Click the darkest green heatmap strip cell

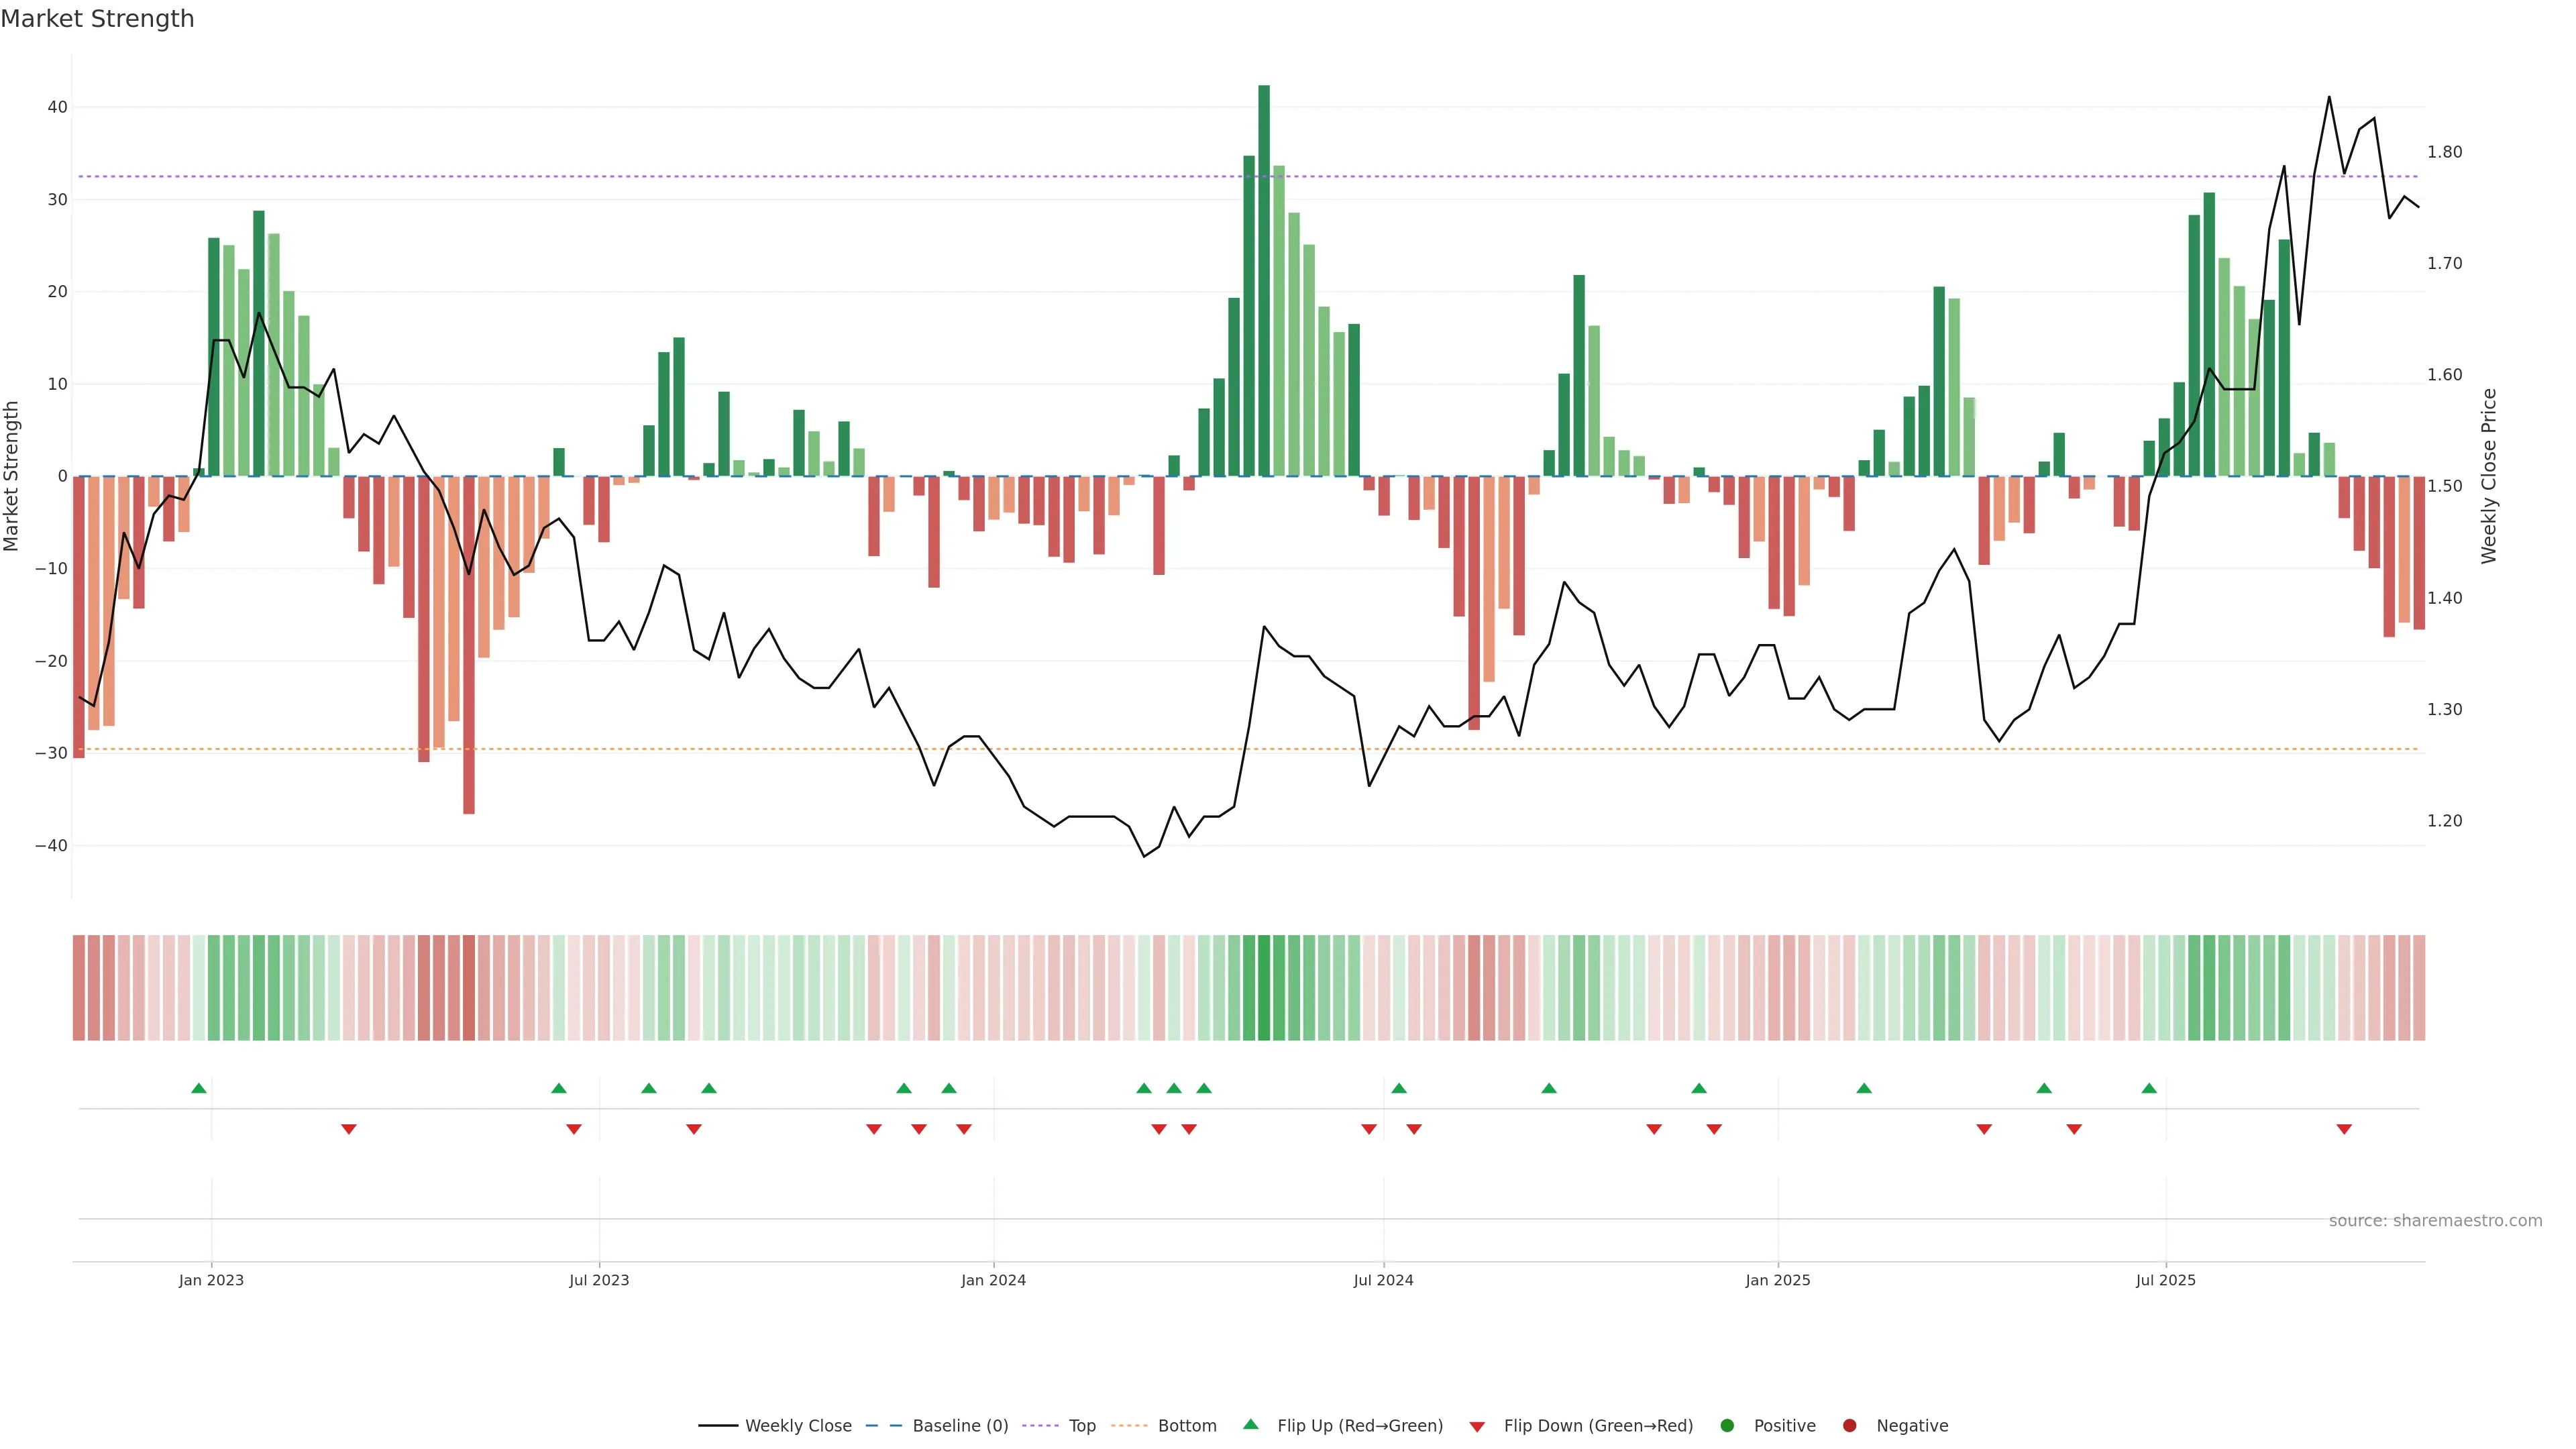[x=1264, y=988]
